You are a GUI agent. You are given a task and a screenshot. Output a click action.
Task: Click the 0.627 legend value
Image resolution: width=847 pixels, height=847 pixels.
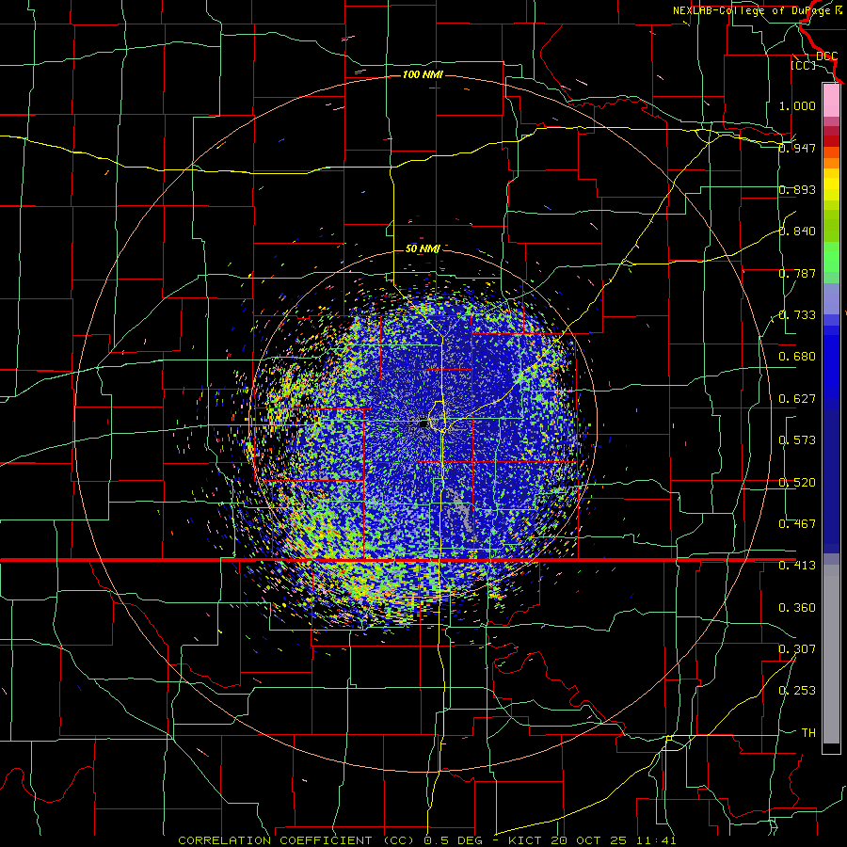tap(797, 399)
